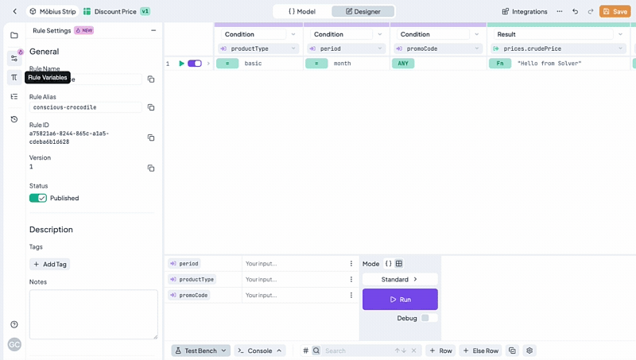Select the table grid Mode icon
Image resolution: width=636 pixels, height=360 pixels.
pos(399,264)
